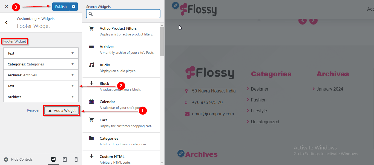
Task: Click the next slider arrow in preview
Action: (x=313, y=20)
